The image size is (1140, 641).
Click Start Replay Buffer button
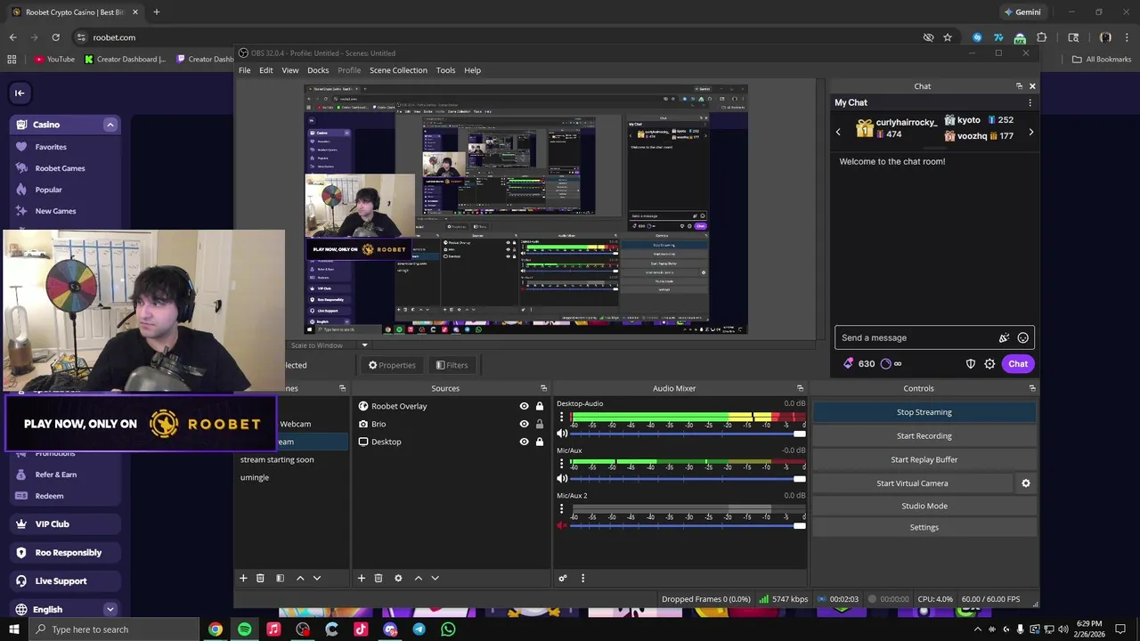click(924, 459)
